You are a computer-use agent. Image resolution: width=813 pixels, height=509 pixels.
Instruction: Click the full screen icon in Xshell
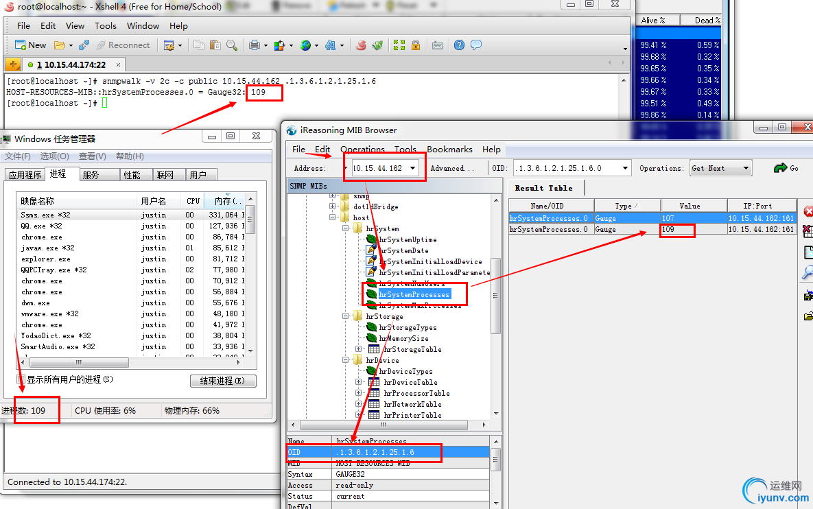tap(399, 45)
